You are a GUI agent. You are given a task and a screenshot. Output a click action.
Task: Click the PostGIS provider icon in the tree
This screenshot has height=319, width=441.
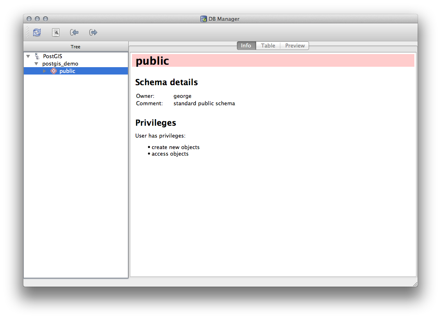(x=36, y=56)
